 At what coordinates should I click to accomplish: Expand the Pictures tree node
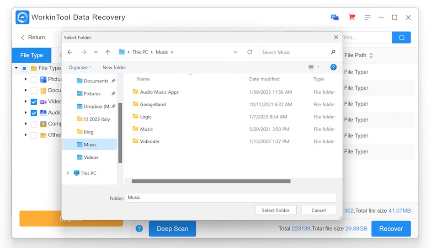pyautogui.click(x=26, y=79)
